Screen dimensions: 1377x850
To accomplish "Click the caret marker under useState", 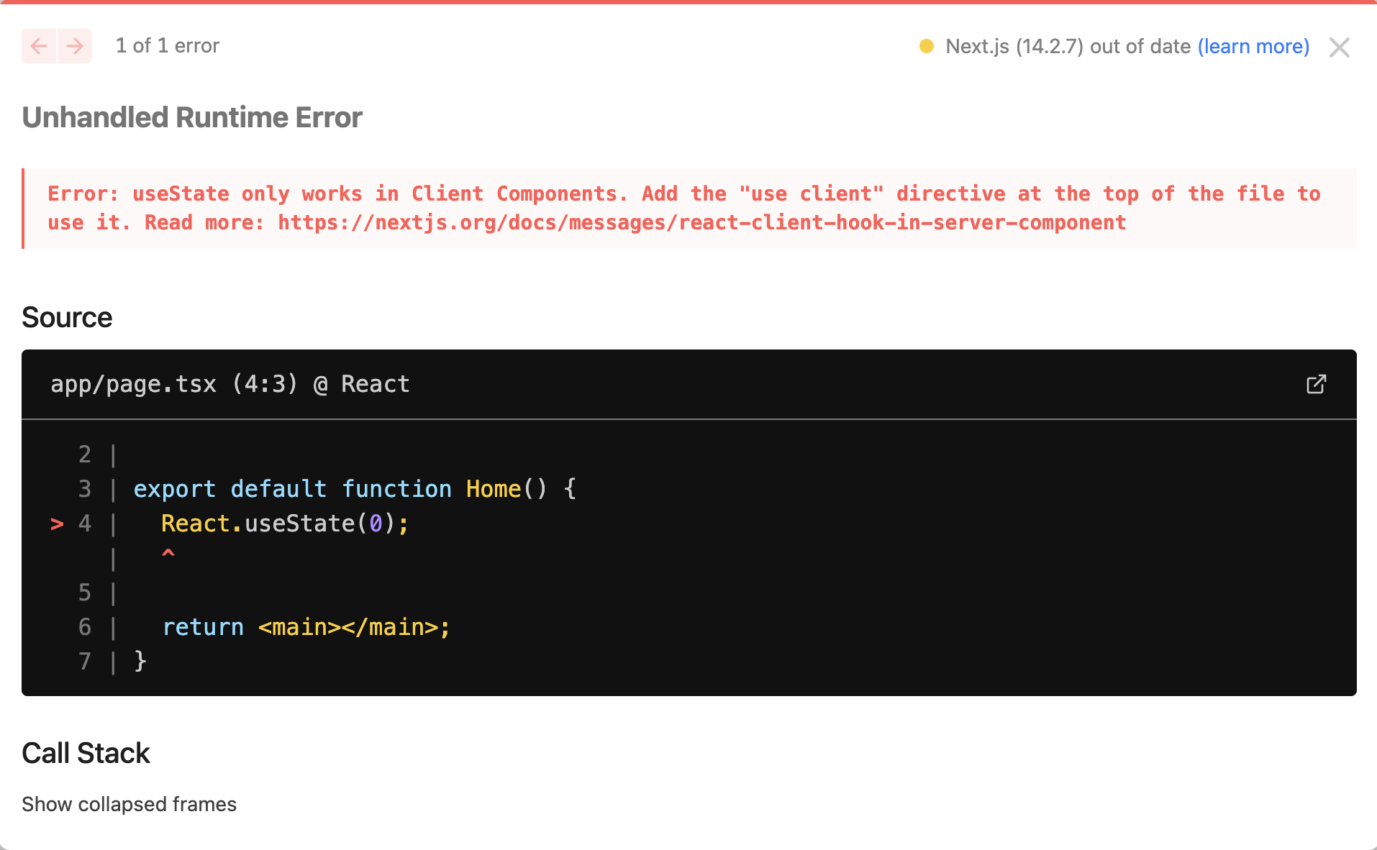I will pyautogui.click(x=168, y=554).
